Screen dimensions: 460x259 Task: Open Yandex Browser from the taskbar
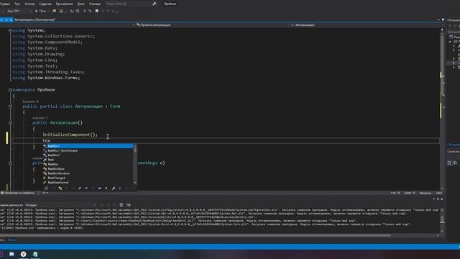(x=23, y=254)
